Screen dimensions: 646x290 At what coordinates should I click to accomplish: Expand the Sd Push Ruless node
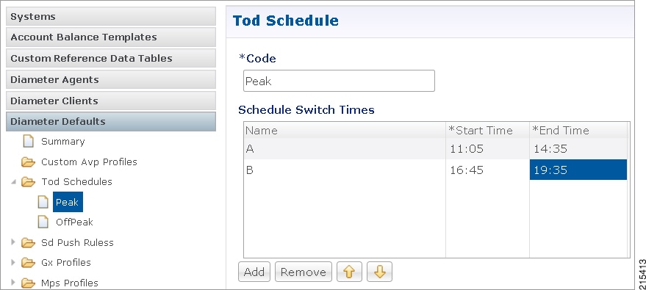point(13,242)
